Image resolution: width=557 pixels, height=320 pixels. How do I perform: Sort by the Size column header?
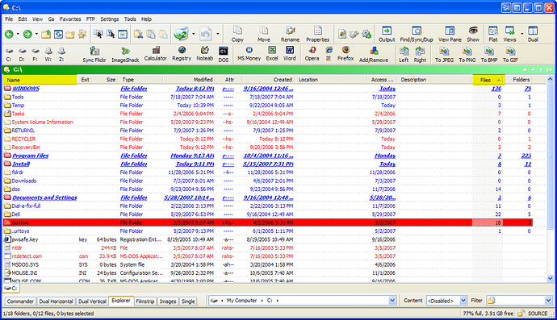tap(104, 80)
